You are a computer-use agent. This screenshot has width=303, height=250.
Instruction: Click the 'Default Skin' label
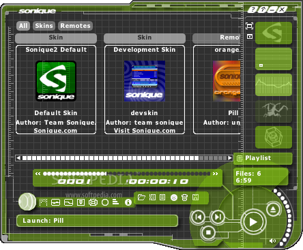coord(56,113)
